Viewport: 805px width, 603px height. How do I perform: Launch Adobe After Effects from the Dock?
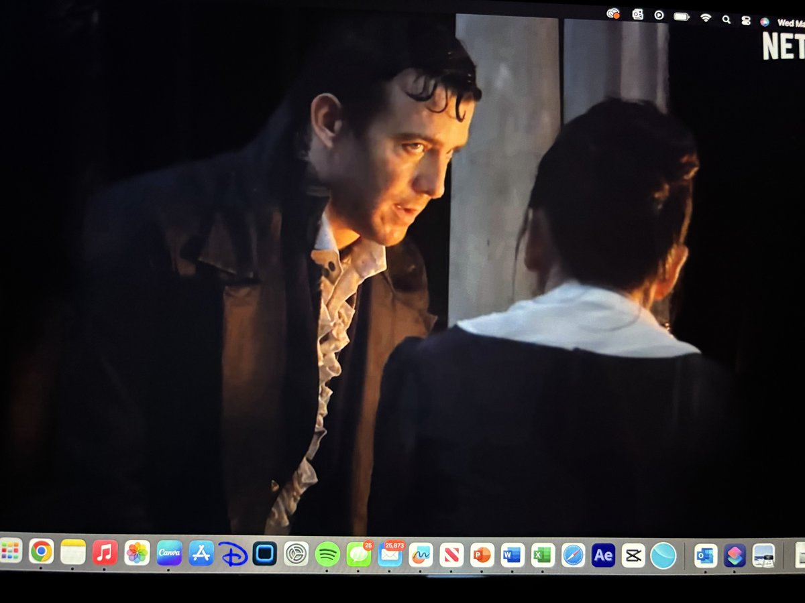pyautogui.click(x=603, y=555)
